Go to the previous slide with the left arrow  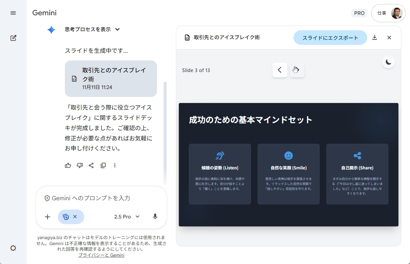[x=280, y=70]
